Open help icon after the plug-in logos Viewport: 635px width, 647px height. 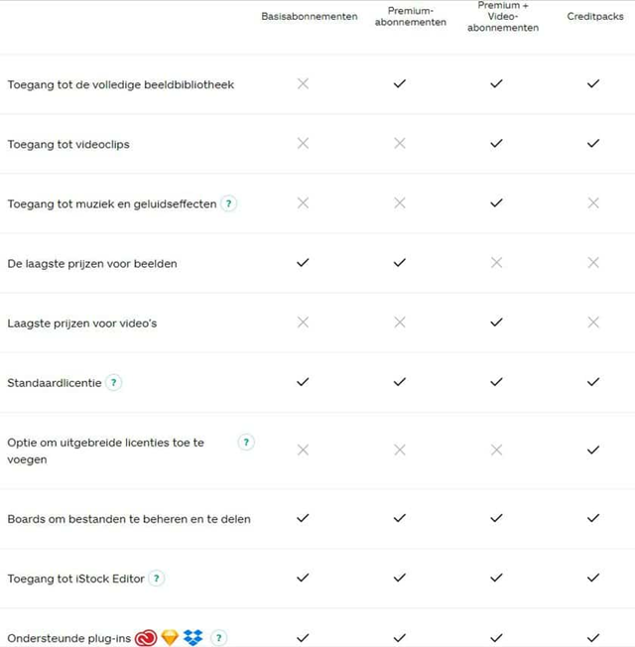click(218, 638)
